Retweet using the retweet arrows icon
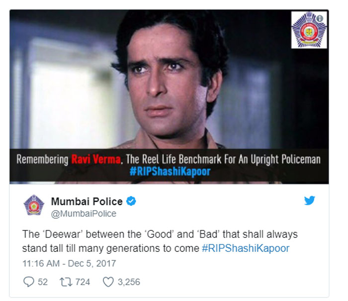Screen dimensions: 348x301 coord(66,282)
